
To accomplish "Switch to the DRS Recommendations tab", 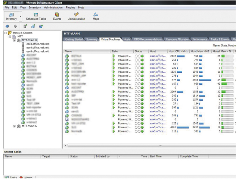I will point(148,39).
